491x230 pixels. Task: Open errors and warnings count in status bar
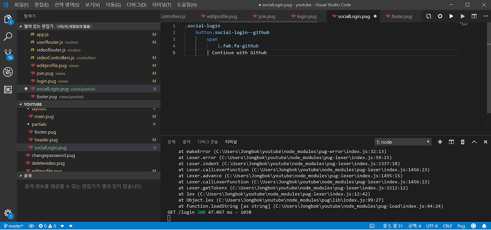tap(47, 226)
